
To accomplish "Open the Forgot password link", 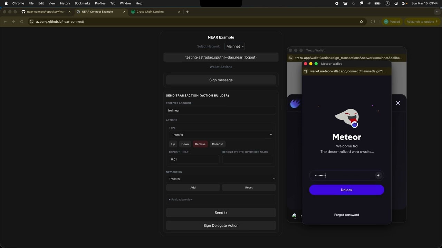I will click(x=346, y=215).
